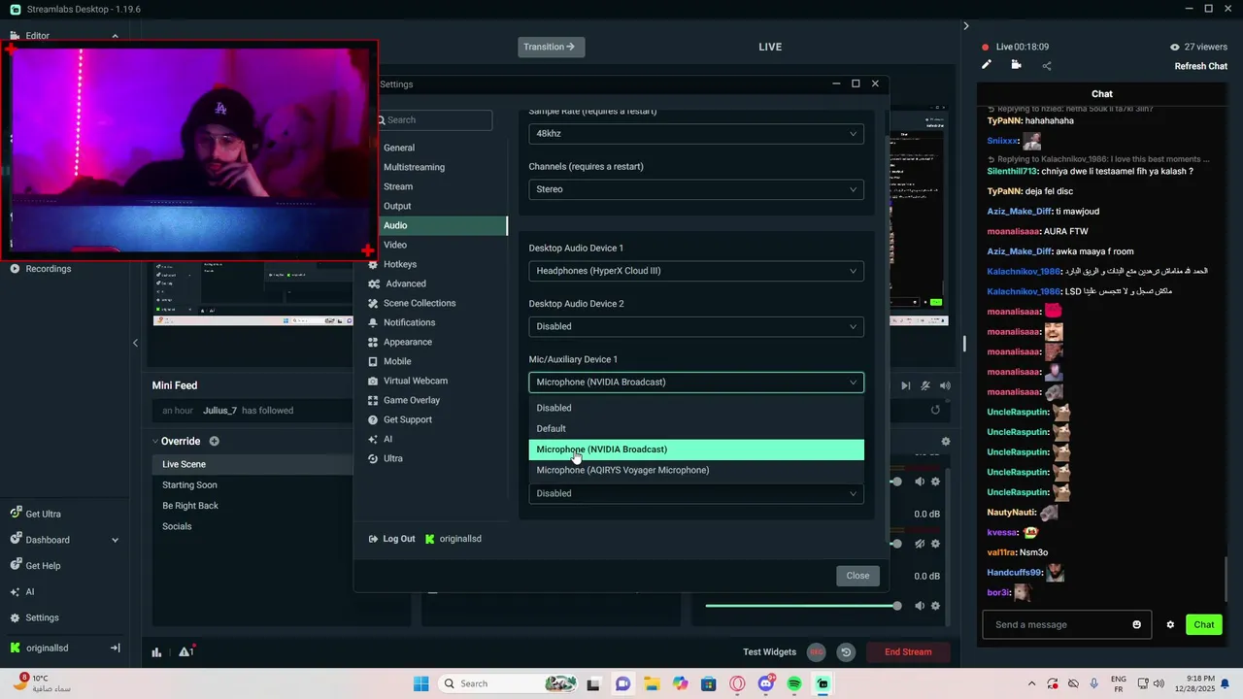Mute the first mixer audio source
This screenshot has height=699, width=1243.
coord(920,482)
